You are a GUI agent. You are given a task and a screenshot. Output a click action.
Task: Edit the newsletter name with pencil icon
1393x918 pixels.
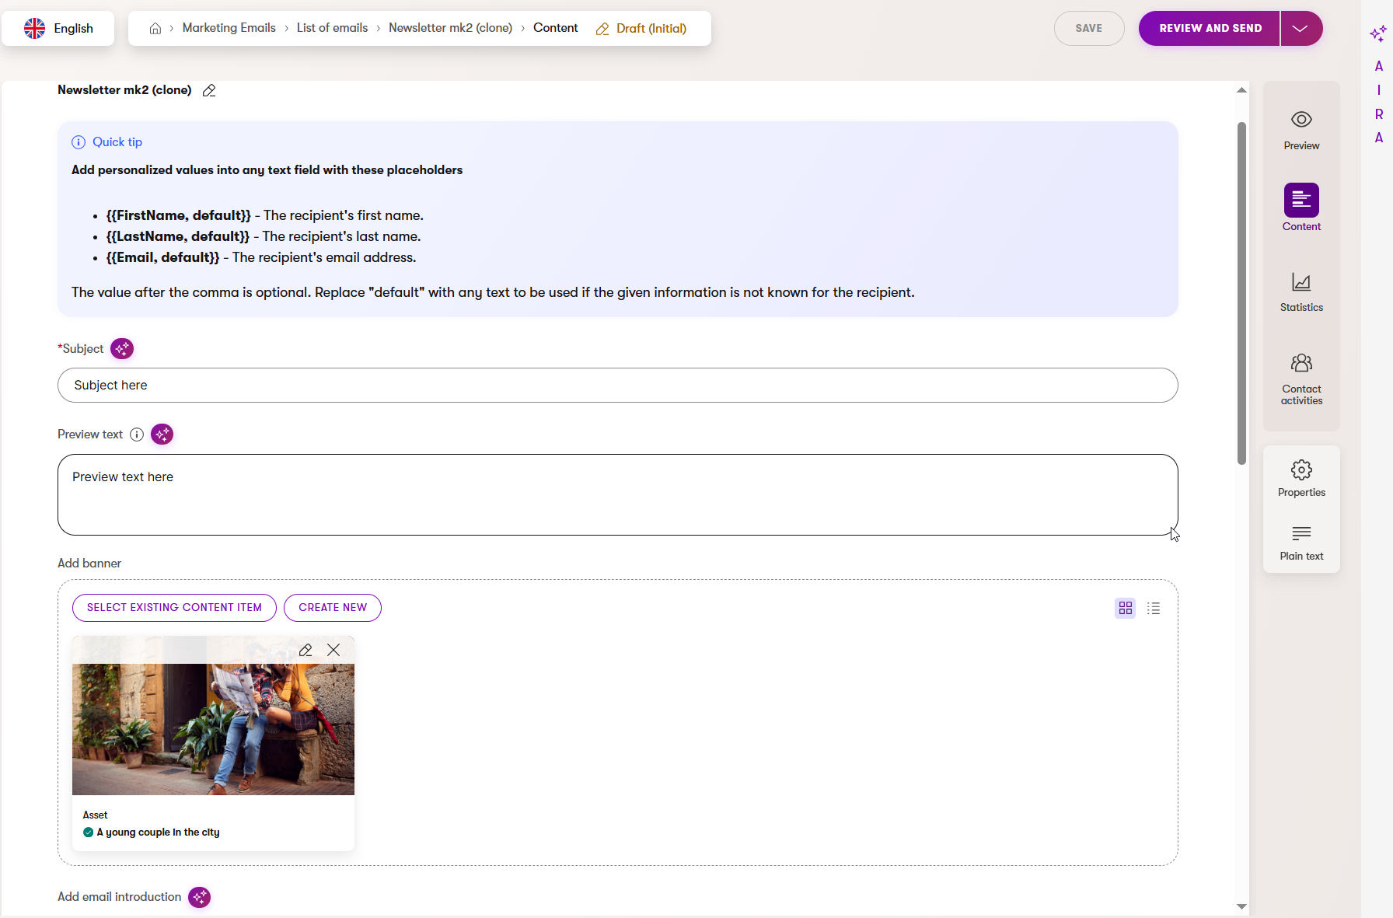[x=209, y=91]
